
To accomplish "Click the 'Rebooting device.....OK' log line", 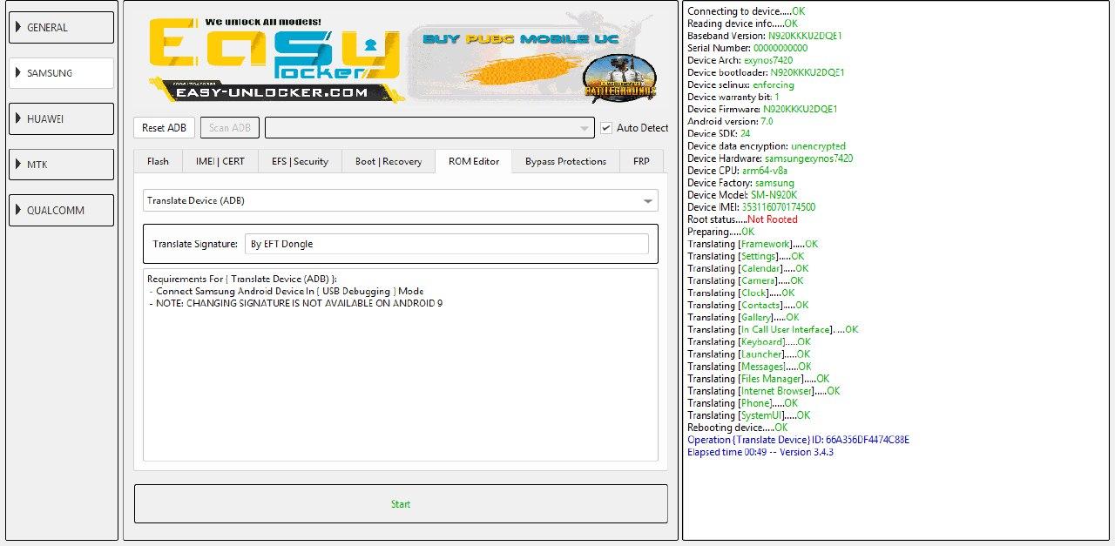I will (737, 428).
